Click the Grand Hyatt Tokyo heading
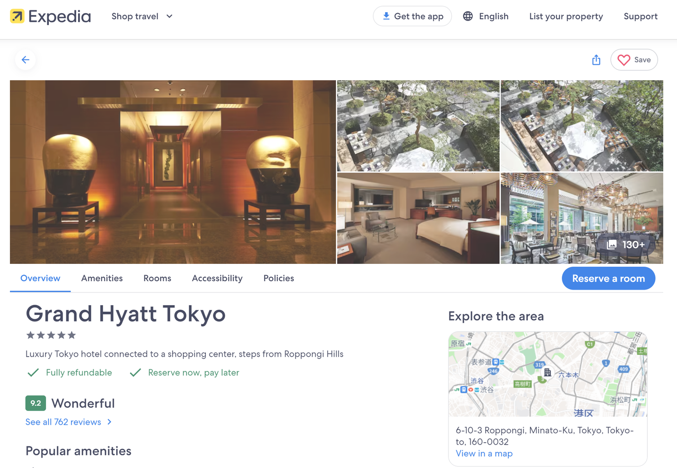The image size is (677, 468). pyautogui.click(x=126, y=314)
